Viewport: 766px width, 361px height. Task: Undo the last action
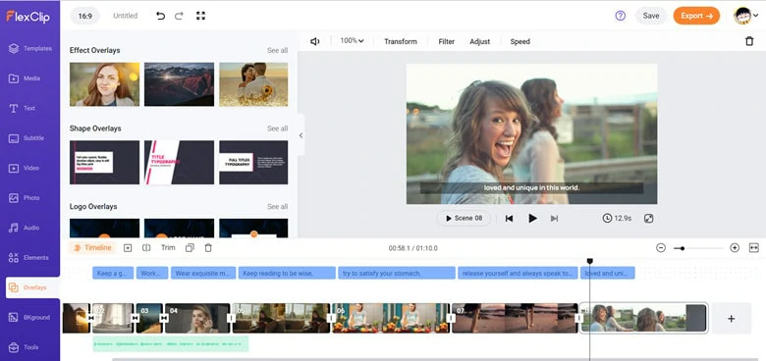coord(160,16)
